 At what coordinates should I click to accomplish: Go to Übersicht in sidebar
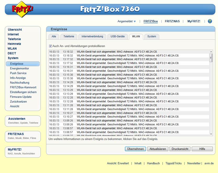pos(15,29)
